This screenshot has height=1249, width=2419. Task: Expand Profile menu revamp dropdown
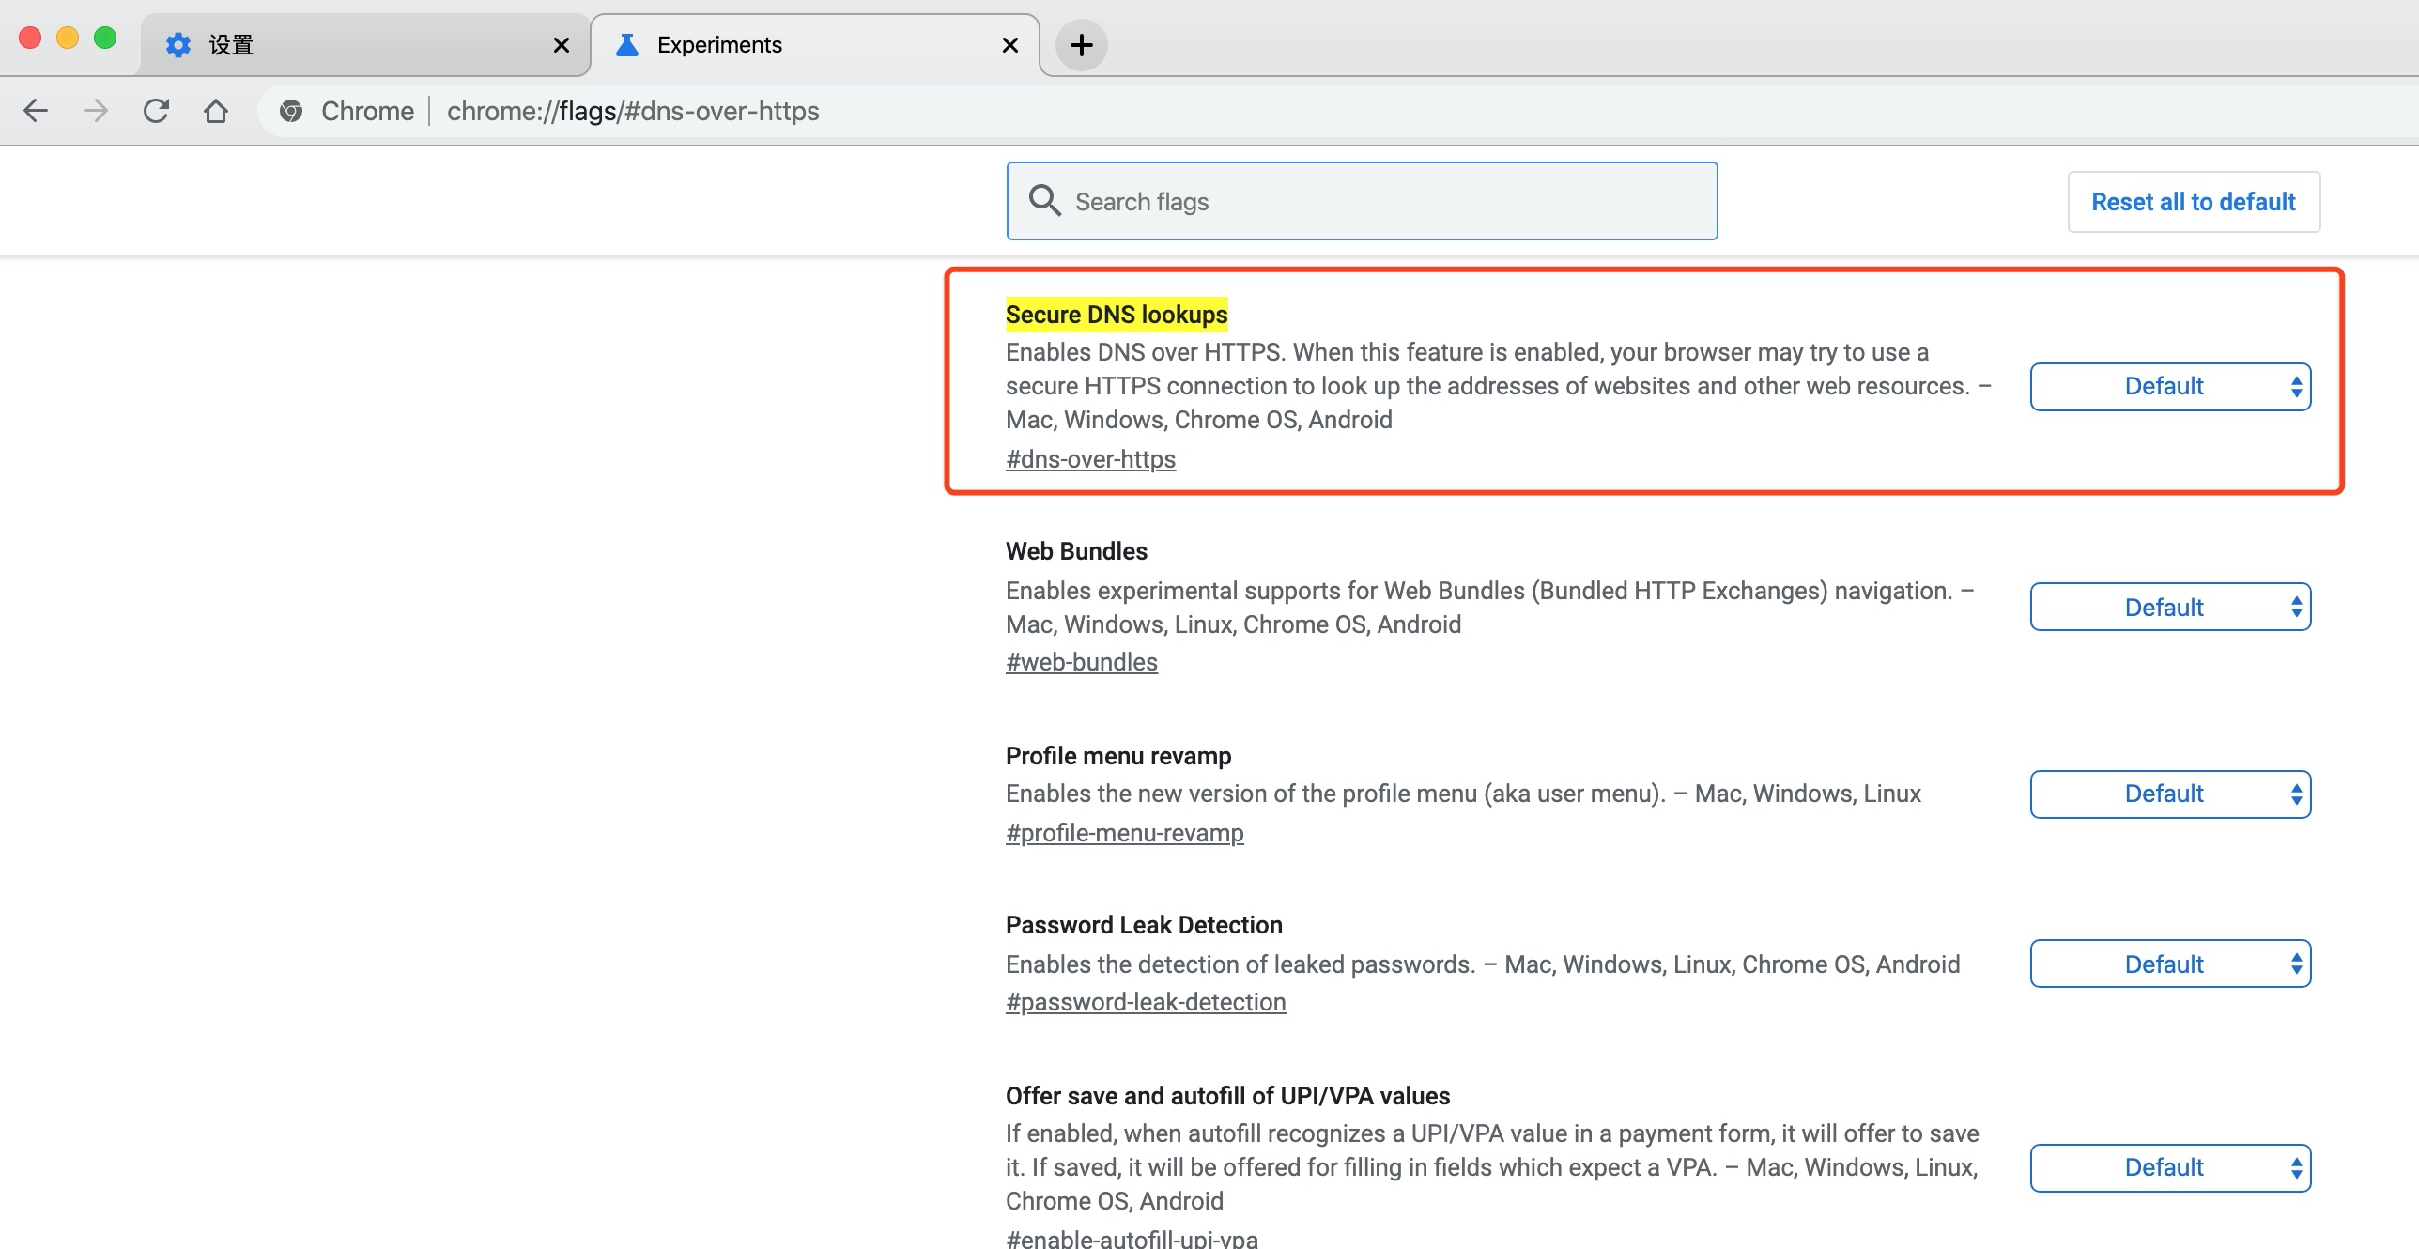[x=2170, y=794]
